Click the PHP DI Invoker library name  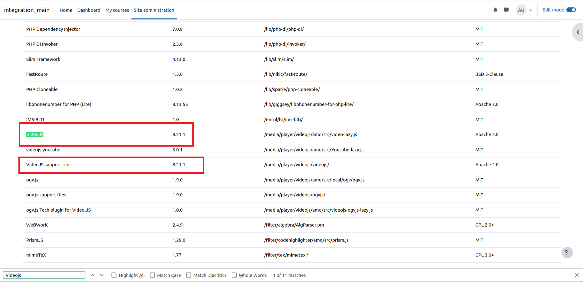(42, 44)
